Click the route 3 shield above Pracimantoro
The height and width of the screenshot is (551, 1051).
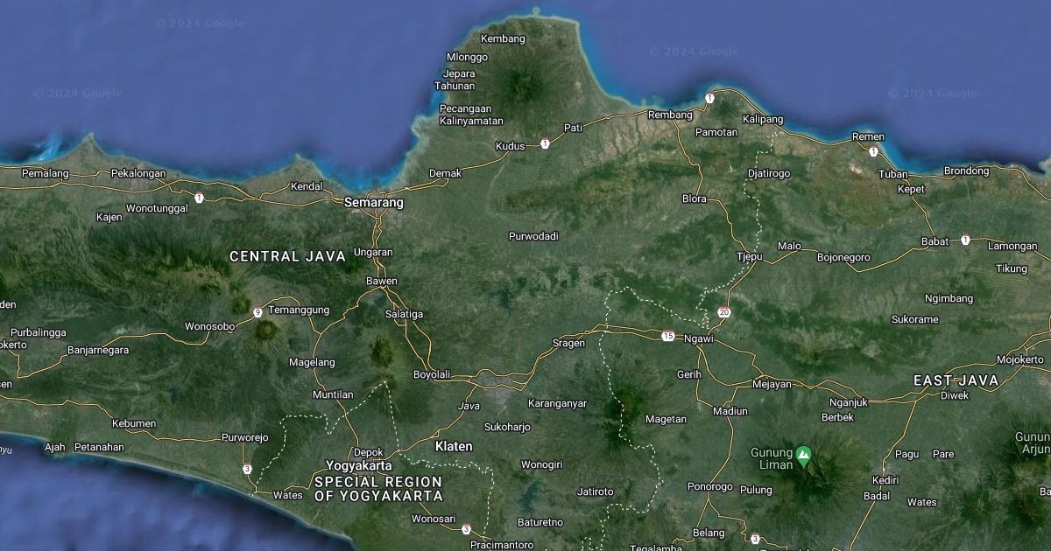(466, 528)
